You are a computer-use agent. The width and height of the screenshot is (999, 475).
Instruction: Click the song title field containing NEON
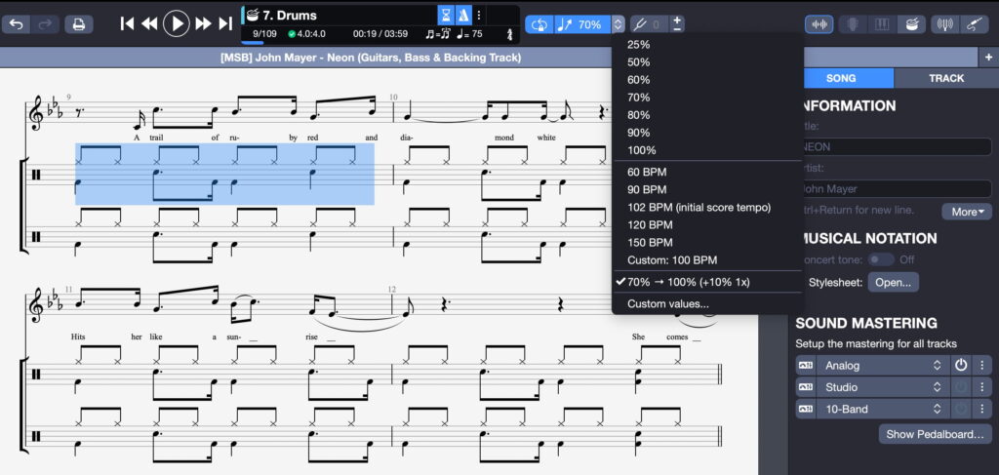[897, 146]
